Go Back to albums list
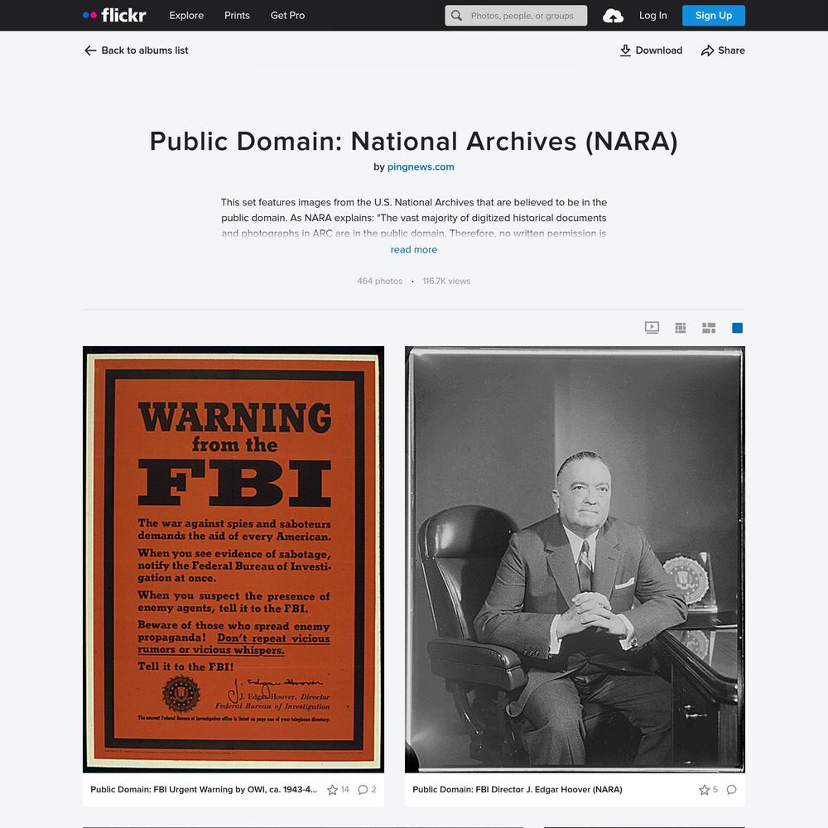 [136, 51]
